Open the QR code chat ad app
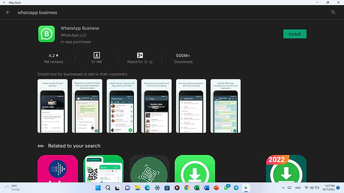Viewport: 344px width, 193px height. coord(104,168)
